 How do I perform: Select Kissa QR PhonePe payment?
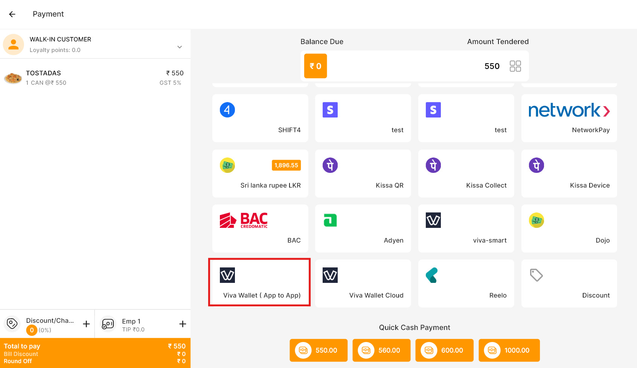(363, 174)
